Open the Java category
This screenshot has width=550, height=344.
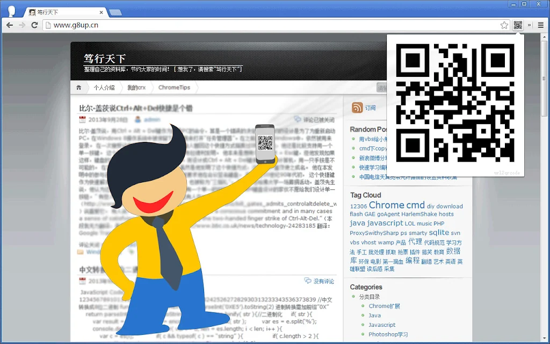(x=374, y=316)
